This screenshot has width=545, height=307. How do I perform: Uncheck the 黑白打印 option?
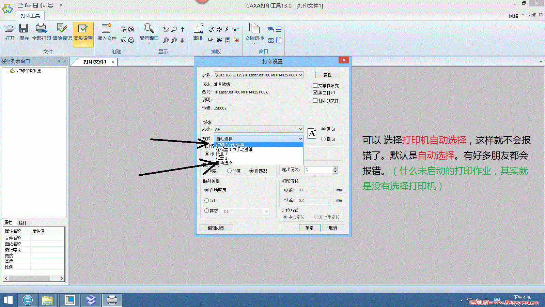pyautogui.click(x=315, y=92)
